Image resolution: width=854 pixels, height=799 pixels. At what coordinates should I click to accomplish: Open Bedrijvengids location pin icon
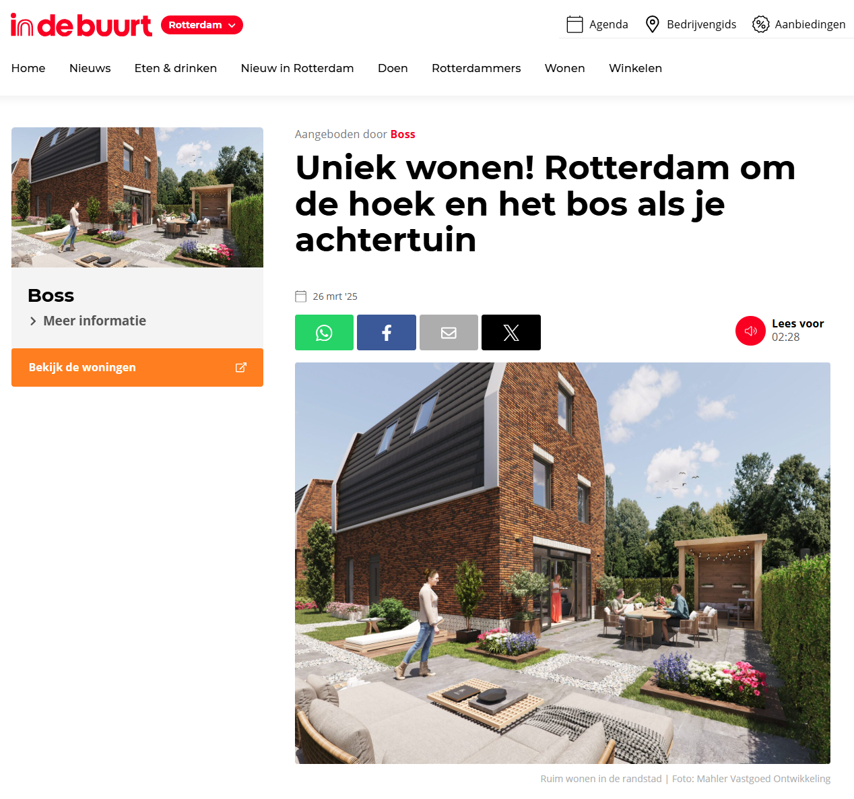coord(652,24)
